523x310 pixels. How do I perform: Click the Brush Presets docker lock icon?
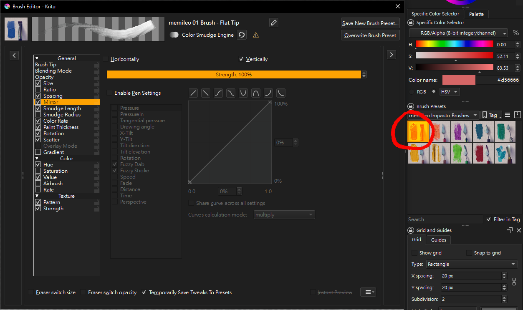[x=411, y=106]
